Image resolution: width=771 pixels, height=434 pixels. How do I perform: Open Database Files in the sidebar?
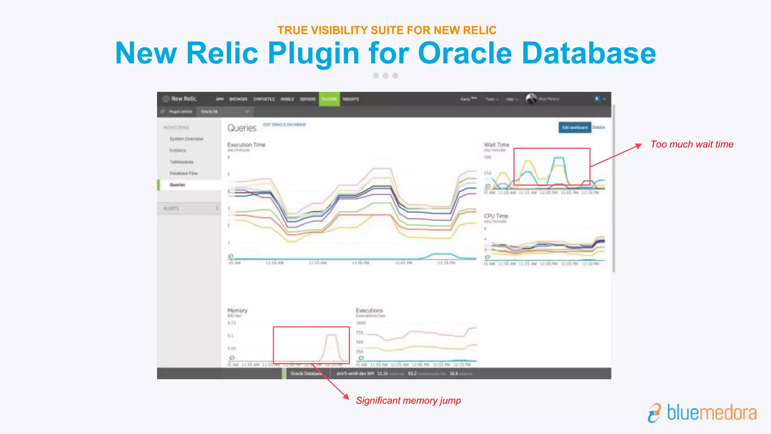pos(183,173)
